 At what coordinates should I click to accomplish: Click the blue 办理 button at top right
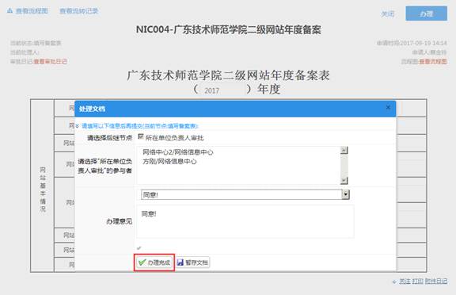[x=427, y=13]
